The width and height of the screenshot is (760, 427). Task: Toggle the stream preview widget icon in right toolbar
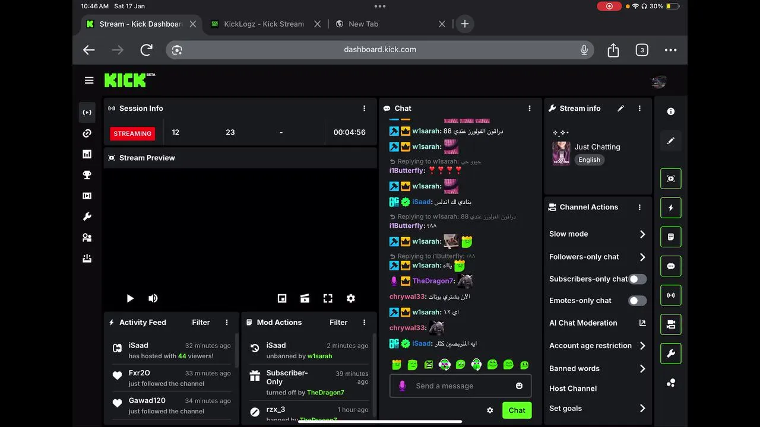(x=671, y=179)
